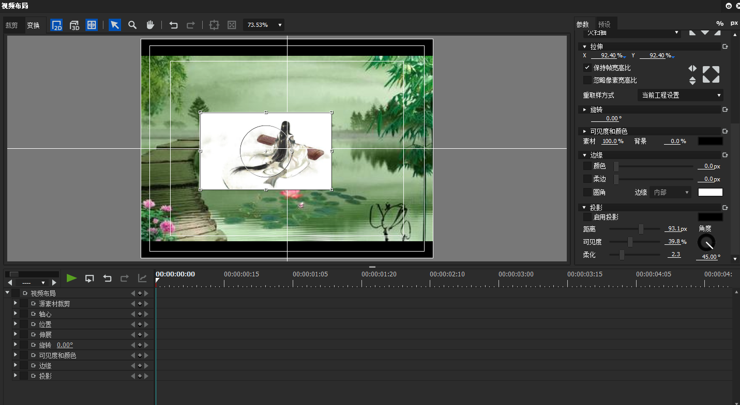Enable 启用投影 drop shadow checkbox
The image size is (740, 405).
587,217
